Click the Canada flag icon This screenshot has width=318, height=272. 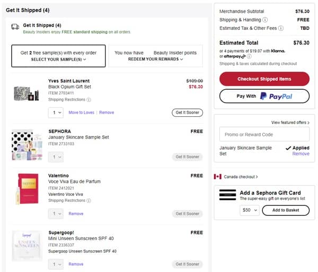[217, 176]
